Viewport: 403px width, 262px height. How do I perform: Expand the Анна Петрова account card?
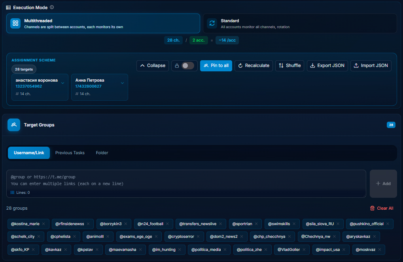click(x=122, y=83)
